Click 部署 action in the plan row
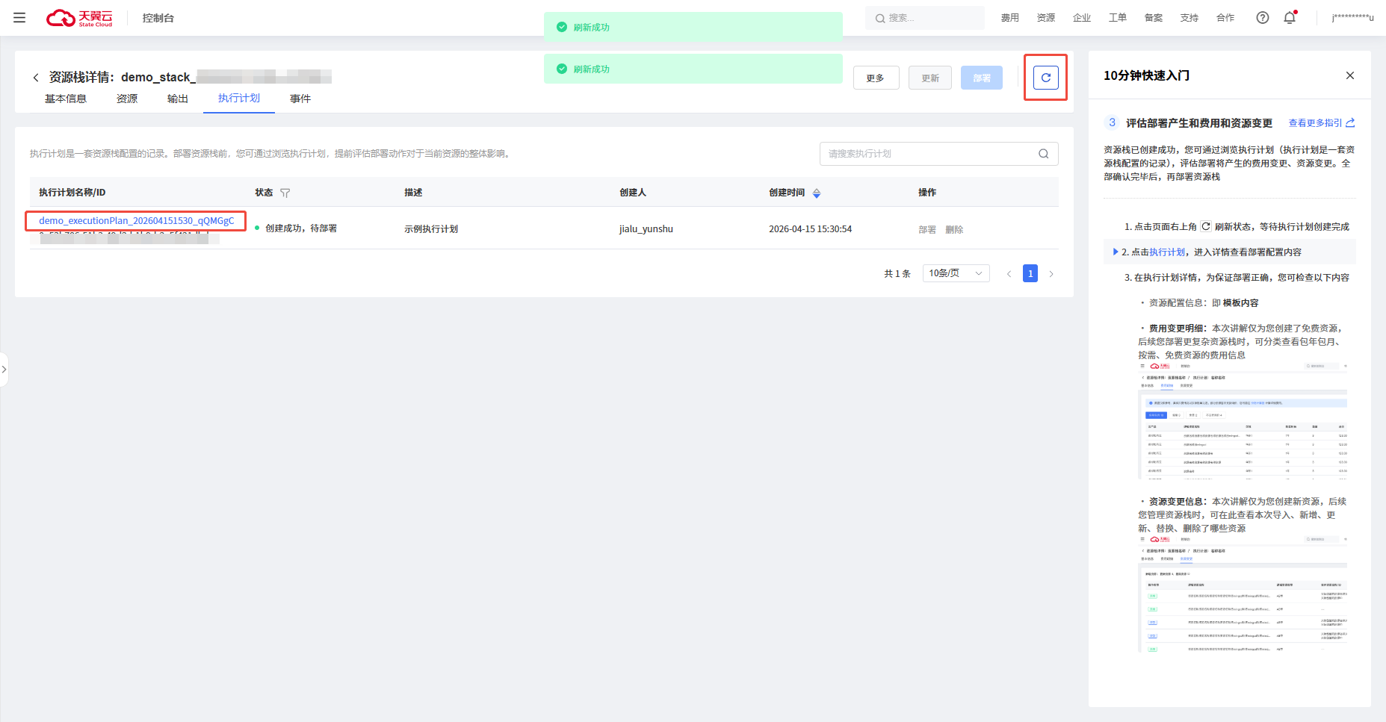Screen dimensions: 1386x722 pos(927,229)
